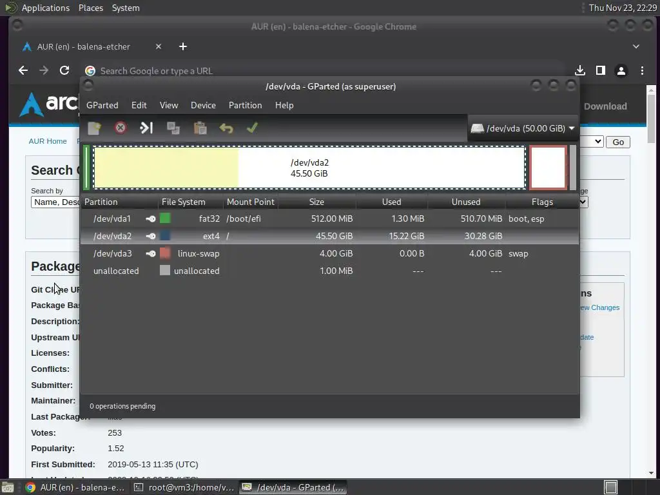Open the Device menu in GParted

click(x=203, y=105)
